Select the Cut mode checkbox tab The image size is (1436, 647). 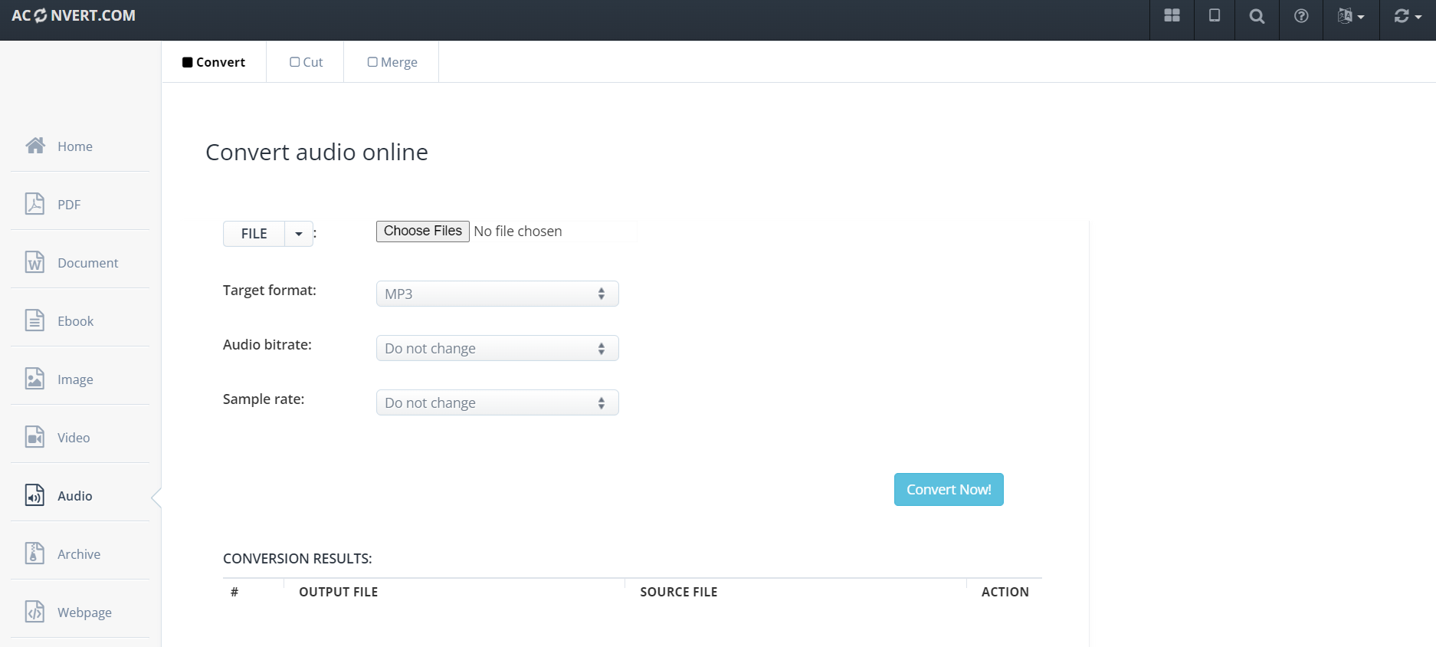click(x=307, y=62)
